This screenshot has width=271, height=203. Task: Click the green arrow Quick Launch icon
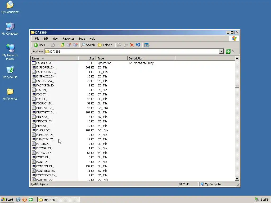coord(31,200)
